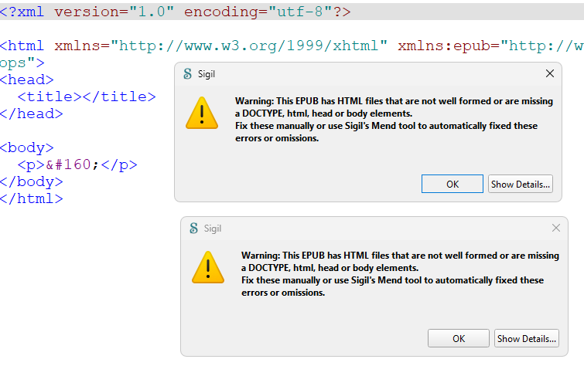Close the inactive grayed-title Sigil dialog
Image resolution: width=584 pixels, height=376 pixels.
click(x=556, y=228)
